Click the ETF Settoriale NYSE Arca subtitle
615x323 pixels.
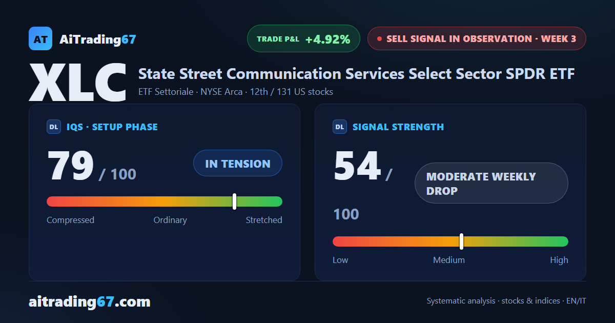pyautogui.click(x=236, y=92)
